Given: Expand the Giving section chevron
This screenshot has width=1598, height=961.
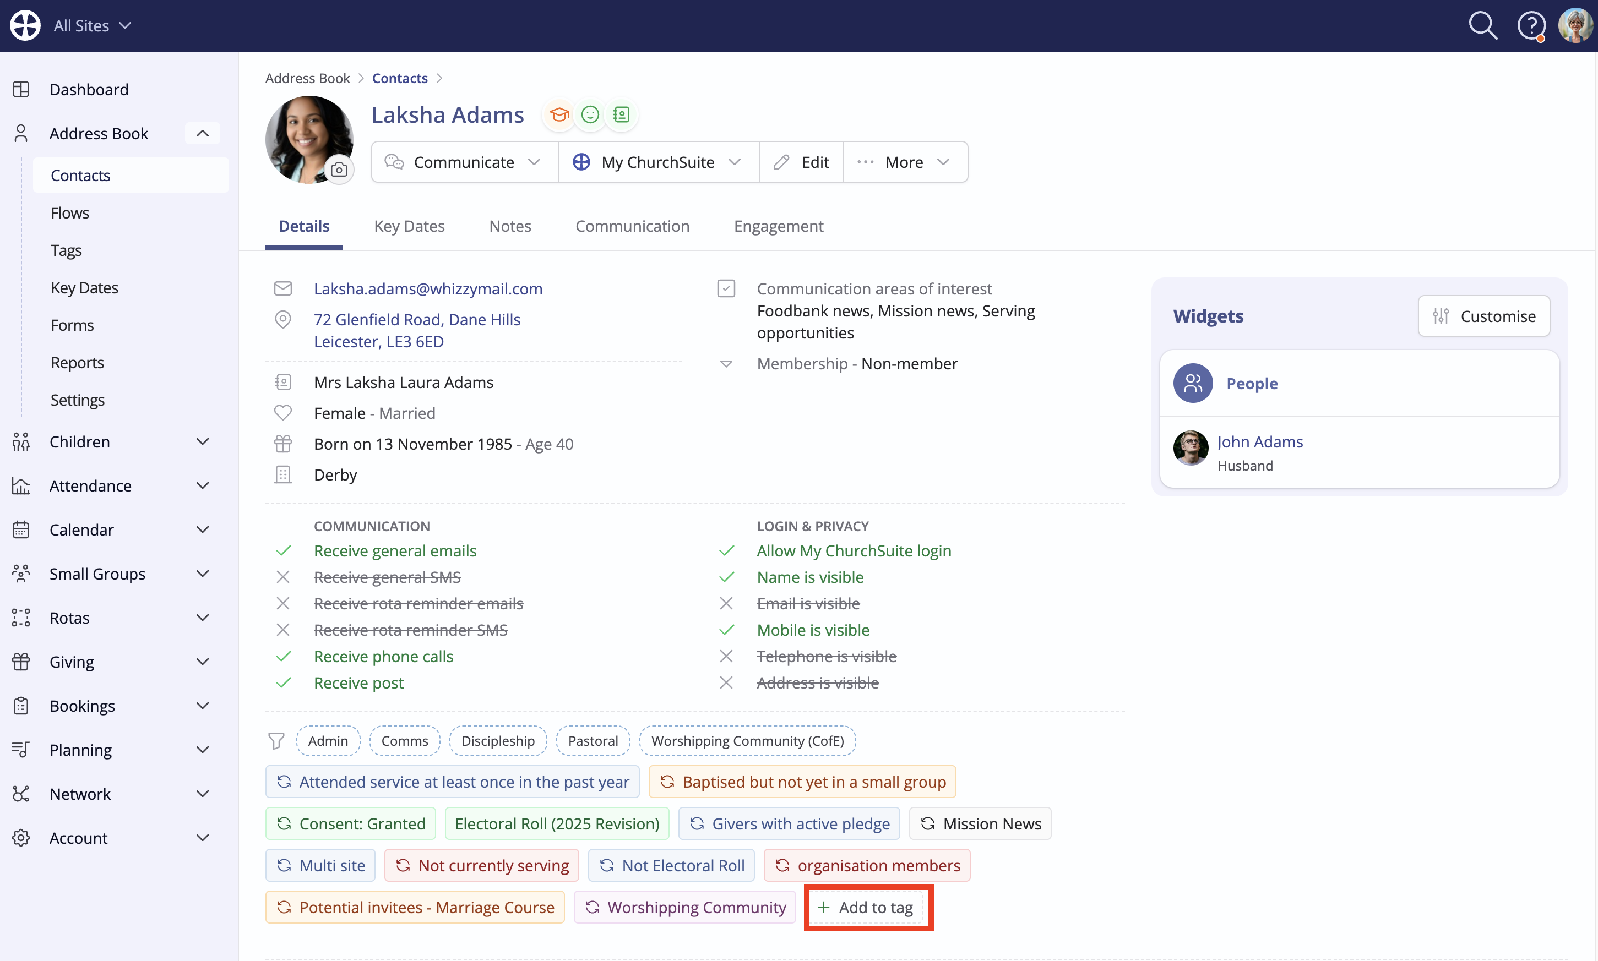Looking at the screenshot, I should [x=202, y=662].
